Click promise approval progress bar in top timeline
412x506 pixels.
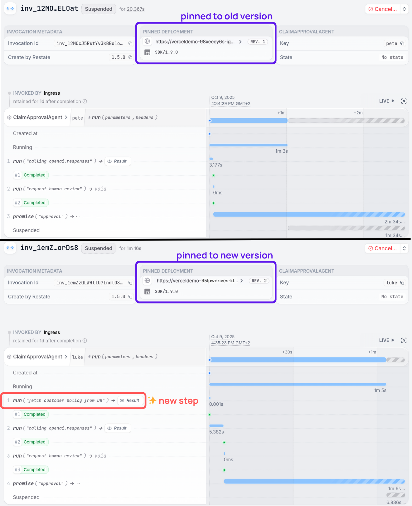click(309, 214)
